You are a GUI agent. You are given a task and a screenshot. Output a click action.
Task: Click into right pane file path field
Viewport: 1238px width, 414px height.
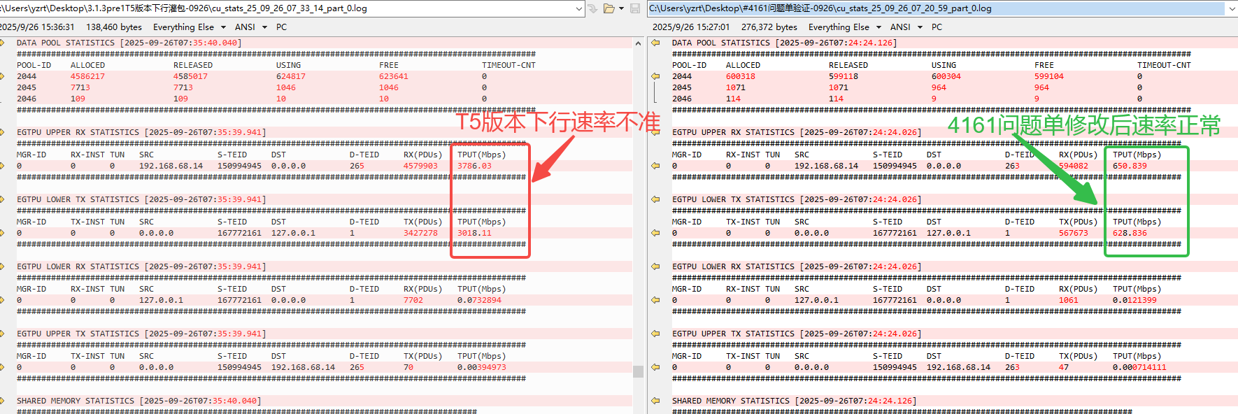click(909, 8)
